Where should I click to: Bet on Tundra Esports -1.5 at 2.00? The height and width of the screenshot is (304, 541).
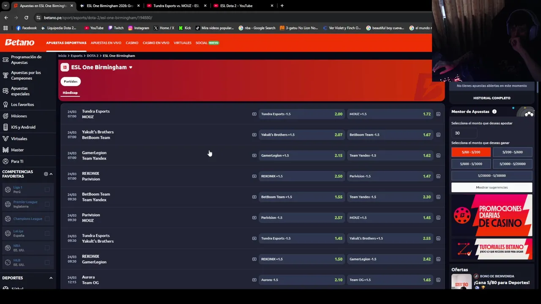tap(301, 114)
